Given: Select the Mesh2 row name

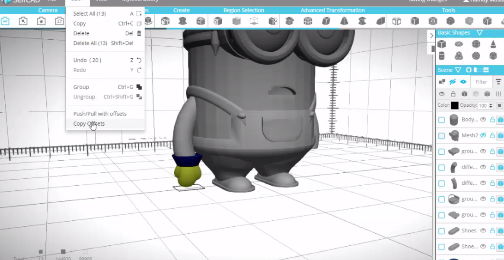Looking at the screenshot, I should [x=470, y=136].
